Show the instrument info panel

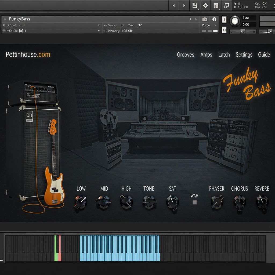coord(214,19)
